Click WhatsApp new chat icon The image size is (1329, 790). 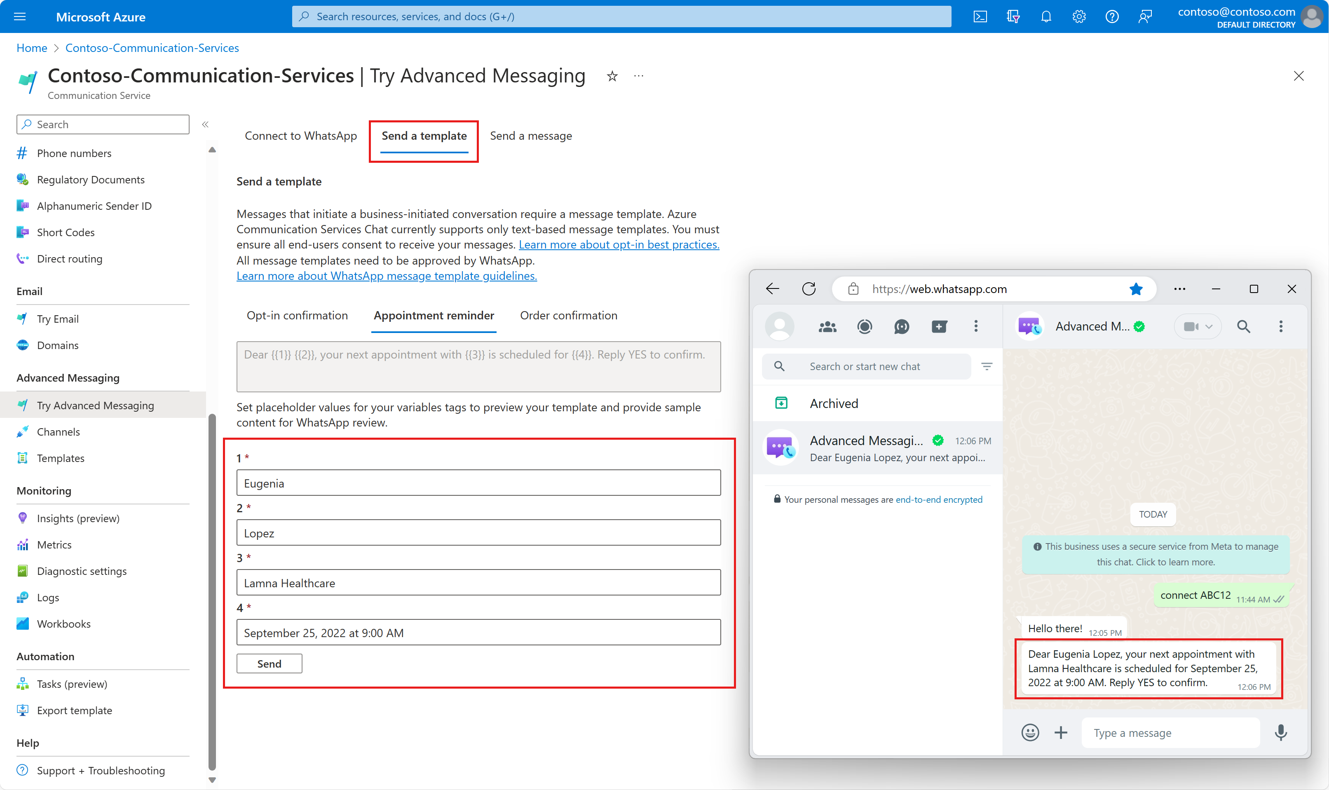(939, 326)
